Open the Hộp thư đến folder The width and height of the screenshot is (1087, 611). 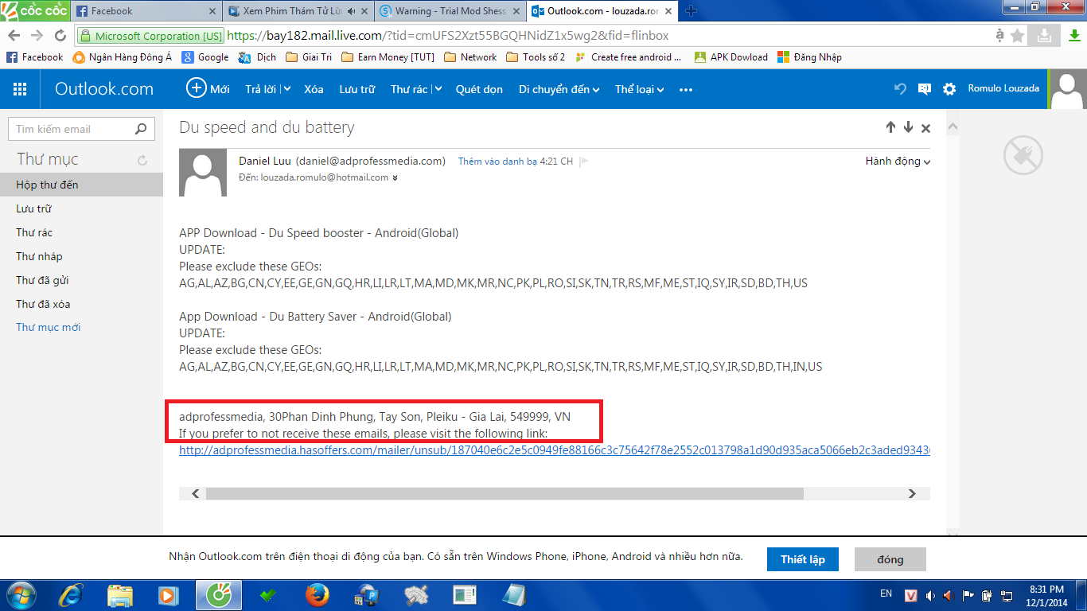(81, 185)
